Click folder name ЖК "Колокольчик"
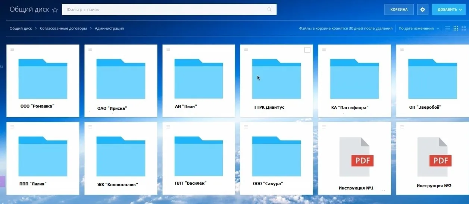469x204 pixels. [118, 184]
